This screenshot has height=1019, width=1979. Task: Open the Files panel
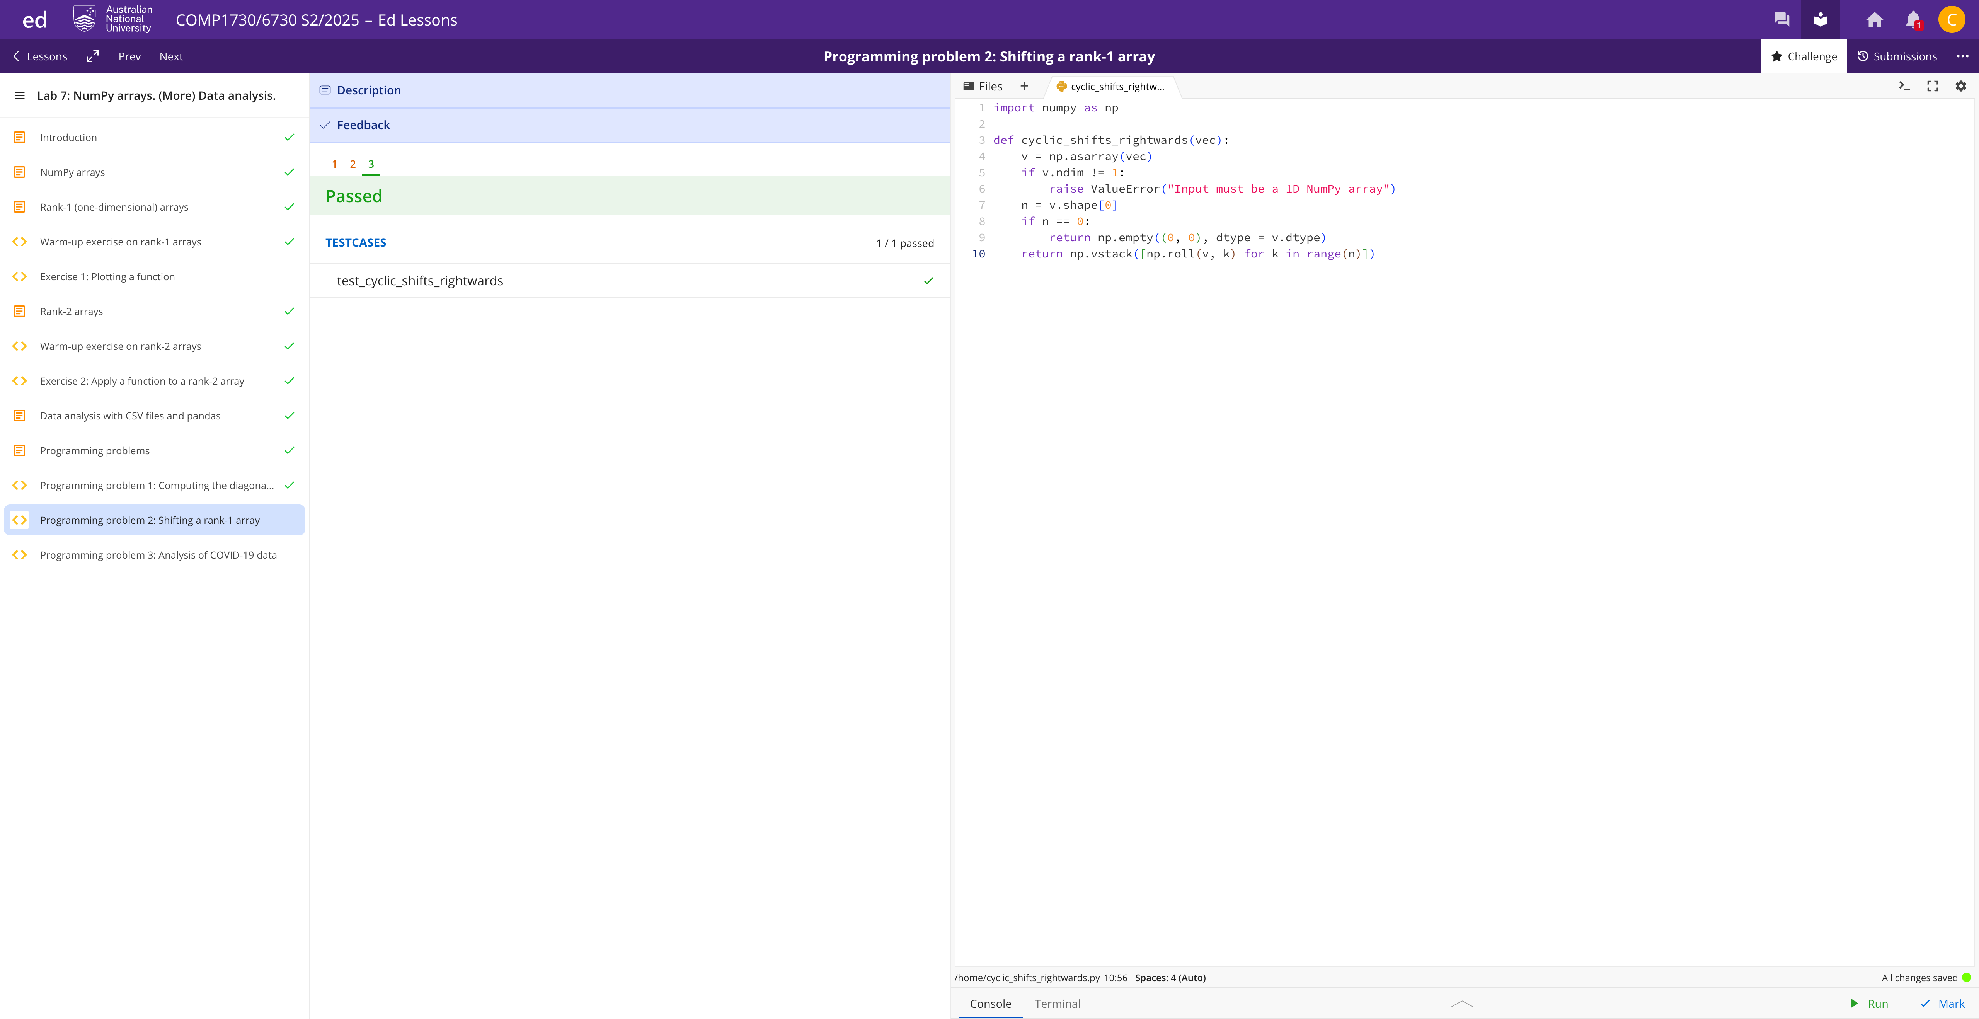pos(983,86)
